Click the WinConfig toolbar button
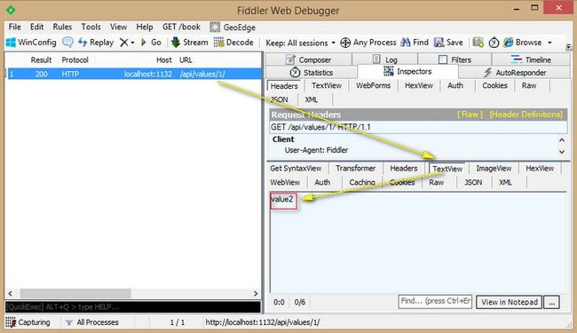The image size is (577, 333). tap(31, 43)
